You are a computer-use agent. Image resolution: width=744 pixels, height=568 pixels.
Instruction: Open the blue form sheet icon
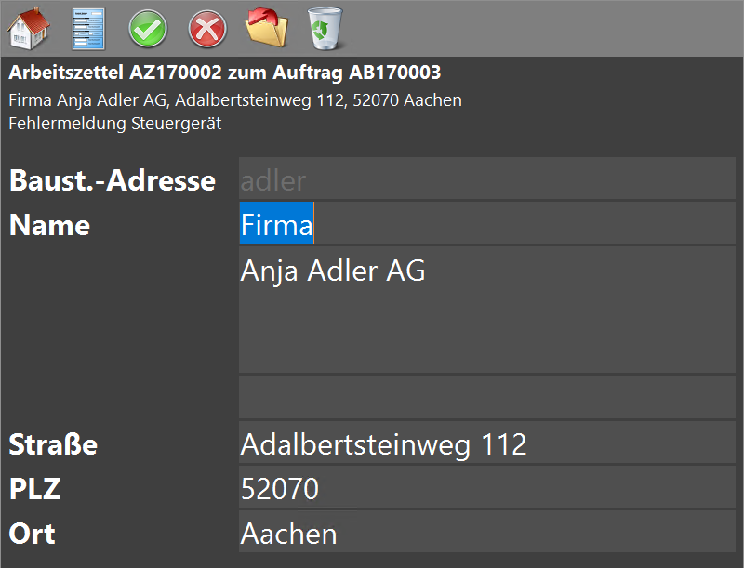point(88,29)
